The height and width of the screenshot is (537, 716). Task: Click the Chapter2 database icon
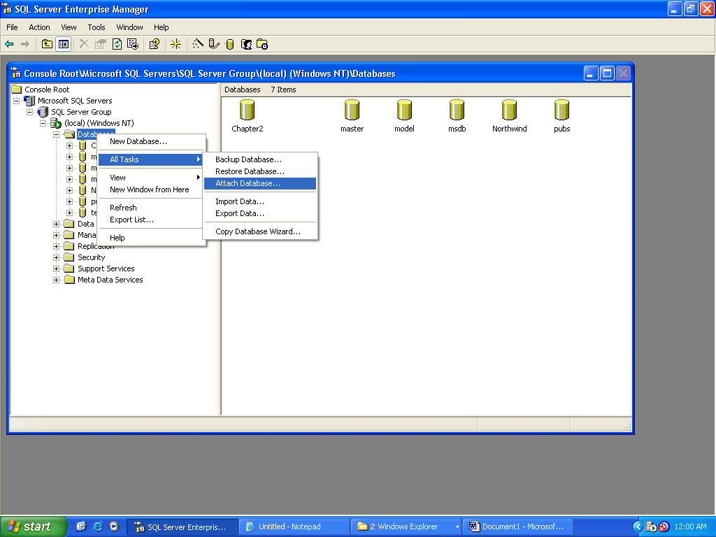tap(247, 110)
